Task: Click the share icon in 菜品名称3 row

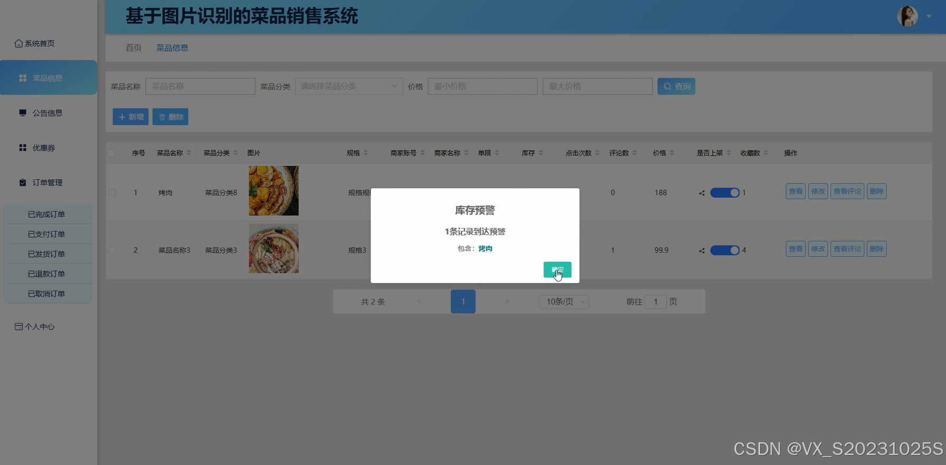Action: tap(702, 251)
